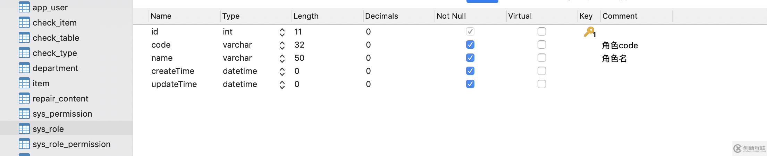Viewport: 767px width, 156px height.
Task: Enable Virtual for the name field
Action: [x=542, y=58]
